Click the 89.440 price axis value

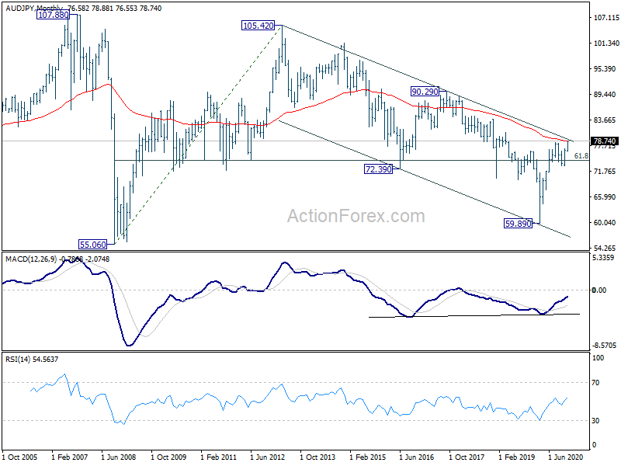point(605,94)
